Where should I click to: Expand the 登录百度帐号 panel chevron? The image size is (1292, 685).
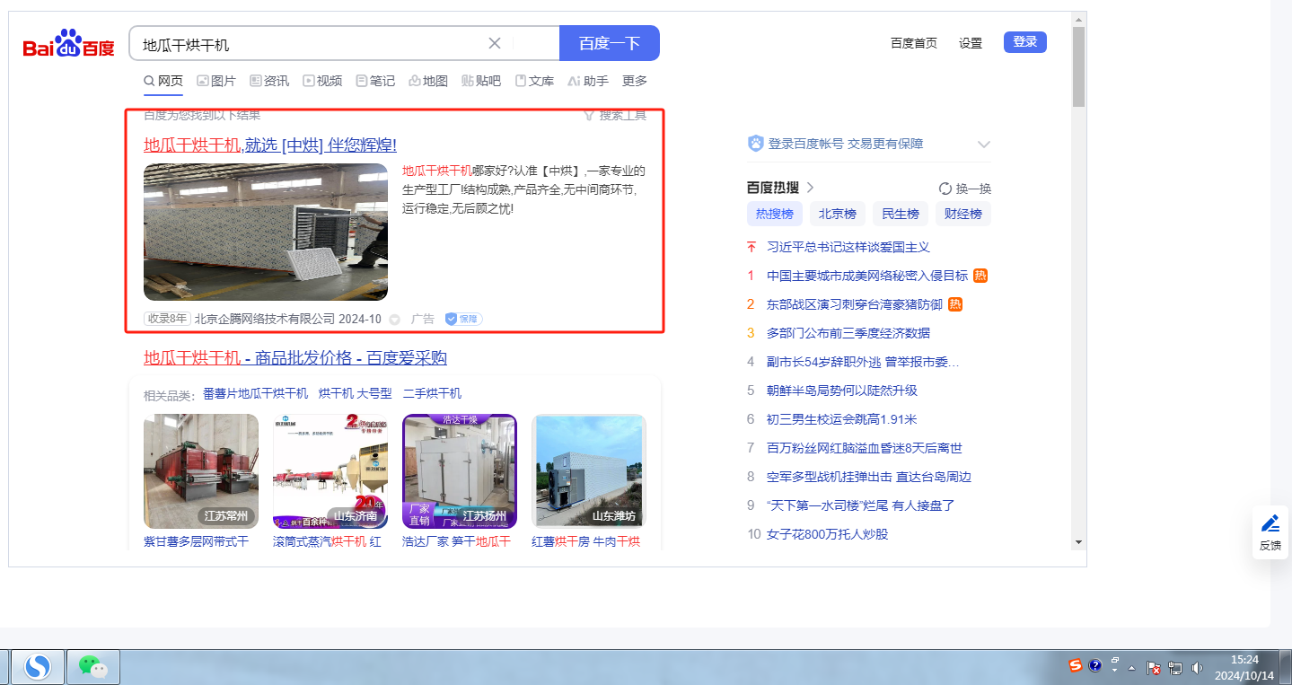click(983, 144)
